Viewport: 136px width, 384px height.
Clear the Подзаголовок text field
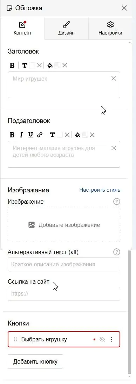(x=114, y=148)
